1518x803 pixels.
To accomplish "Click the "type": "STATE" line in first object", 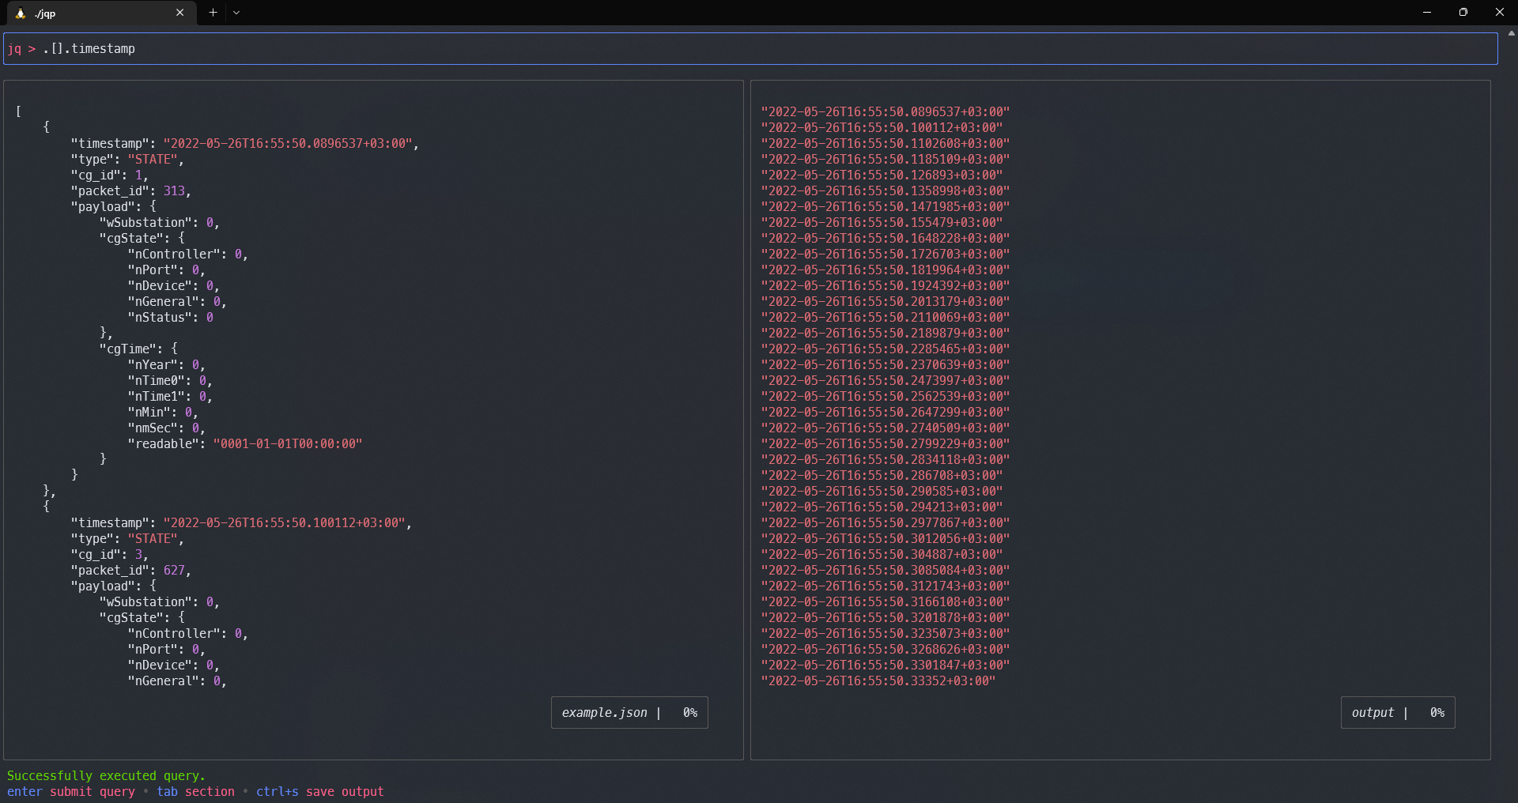I will [x=127, y=159].
